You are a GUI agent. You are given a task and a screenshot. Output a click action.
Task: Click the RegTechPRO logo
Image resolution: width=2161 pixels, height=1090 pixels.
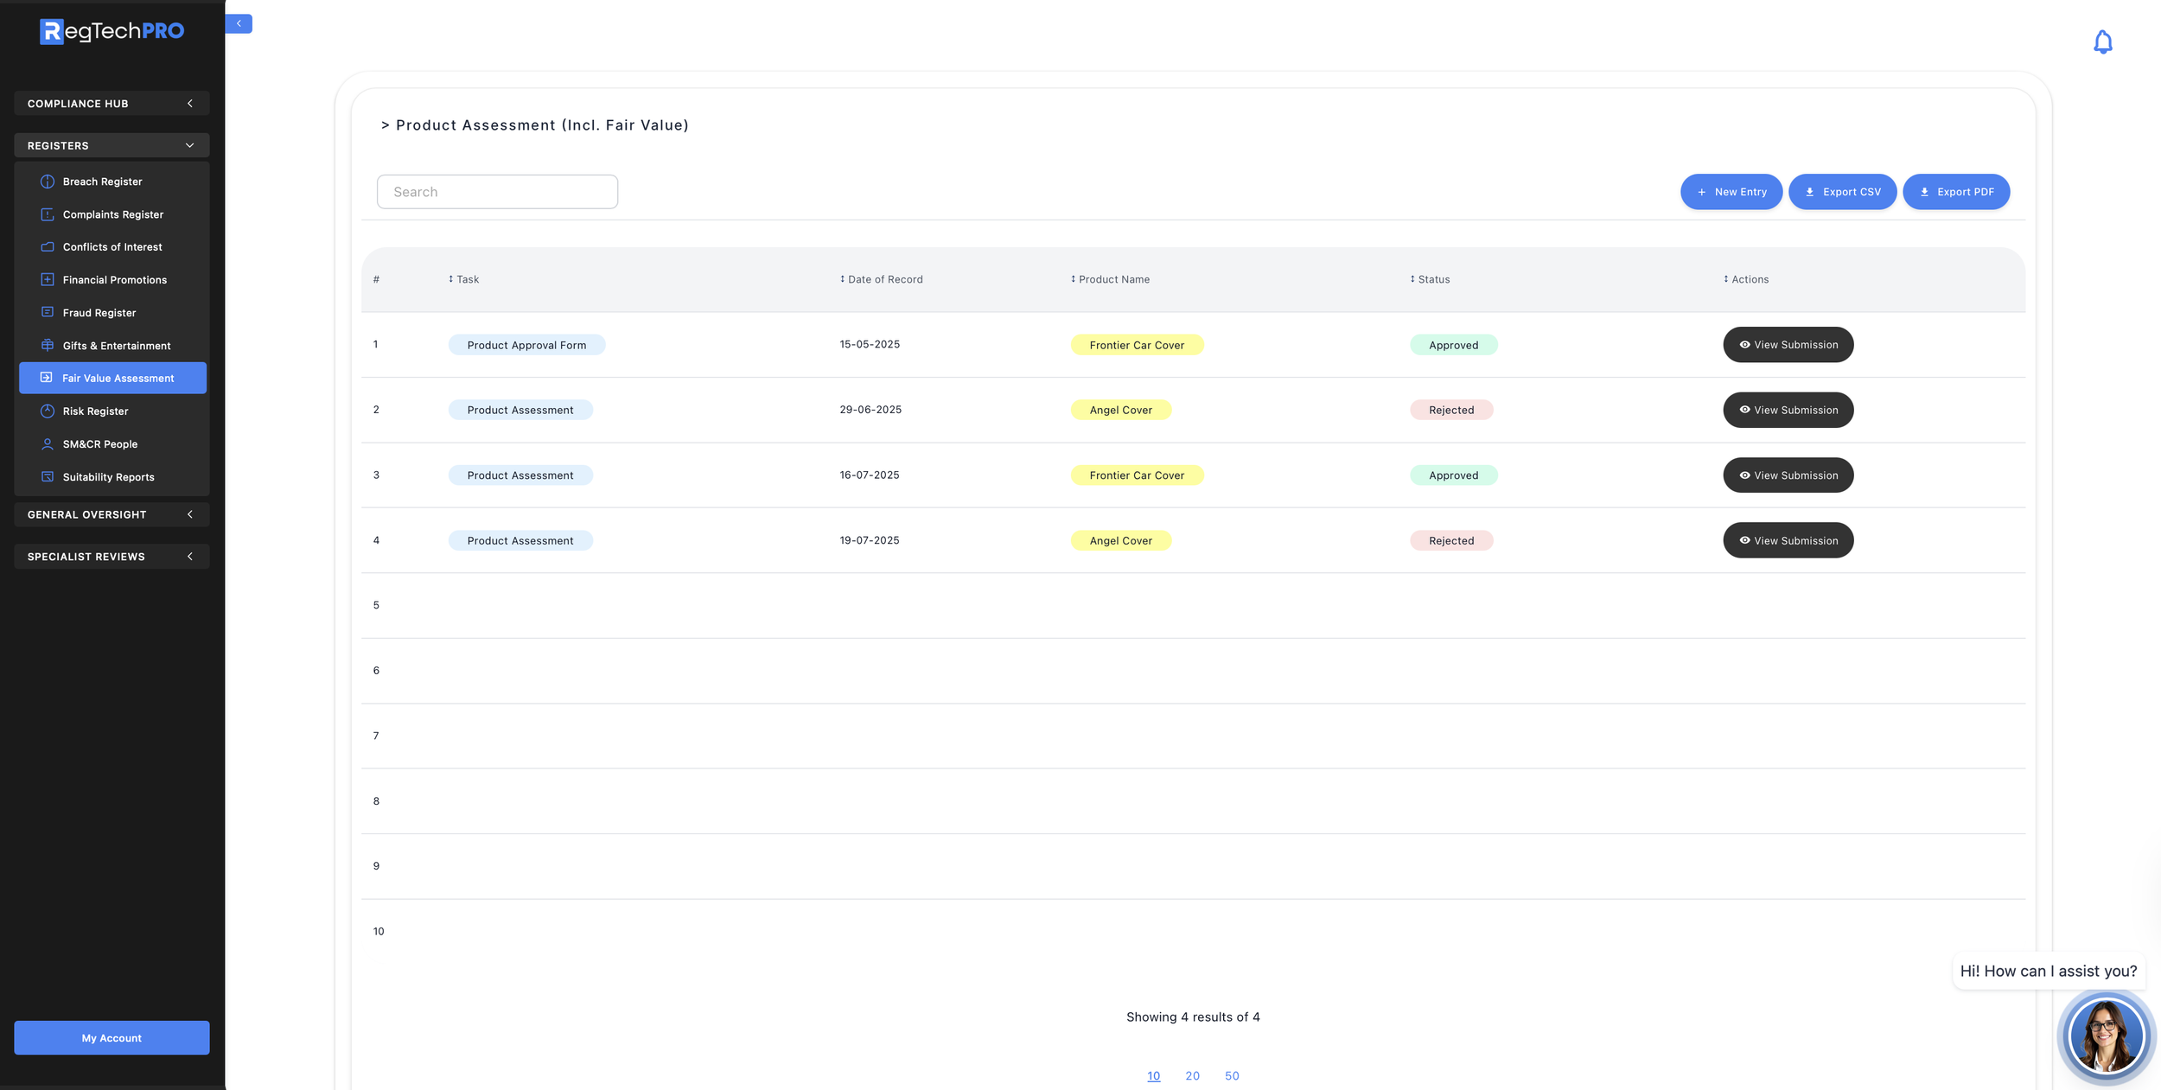click(x=112, y=31)
